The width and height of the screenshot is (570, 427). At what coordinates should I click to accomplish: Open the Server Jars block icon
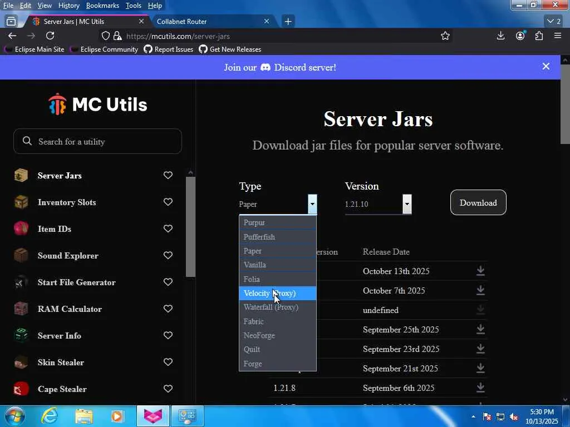(x=21, y=175)
